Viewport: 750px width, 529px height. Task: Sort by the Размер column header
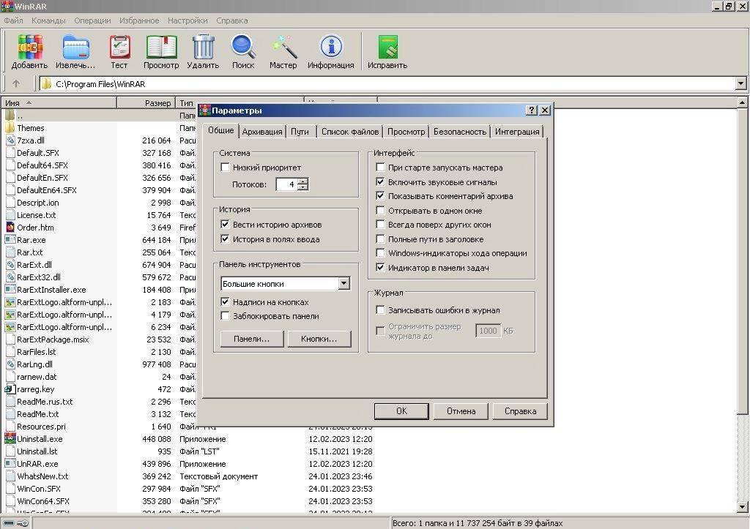[146, 102]
